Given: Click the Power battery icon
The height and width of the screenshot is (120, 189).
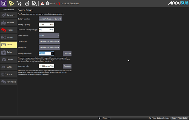Looking at the screenshot, I should (4, 45).
